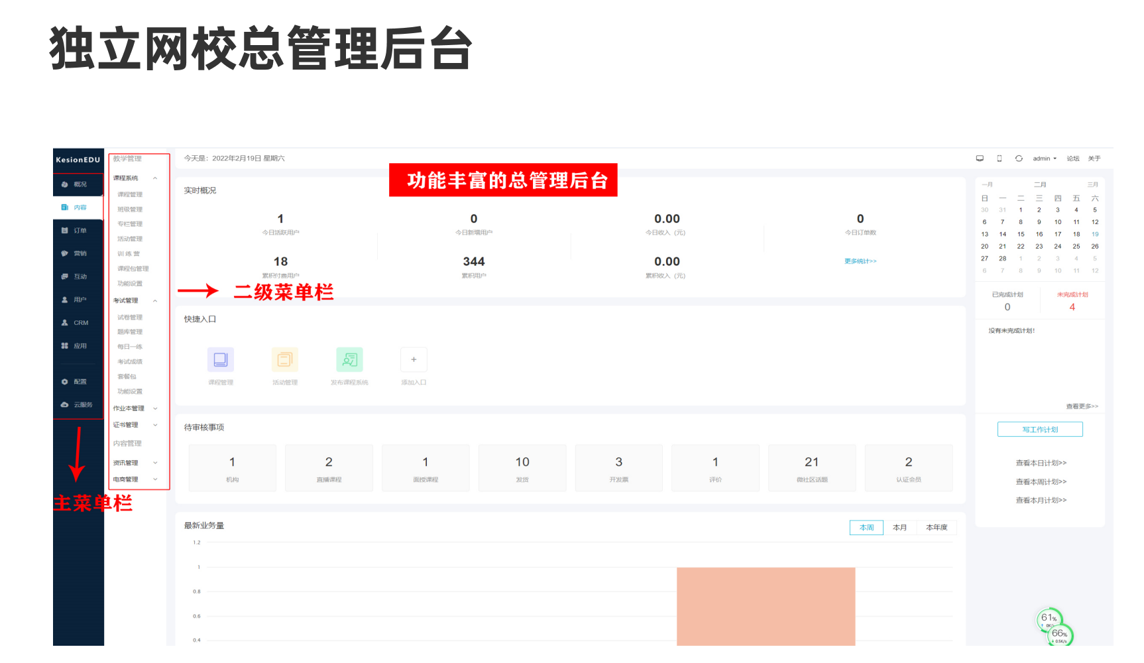Viewport: 1144px width, 663px height.
Task: Select 班级管理 in the secondary menu
Action: pyautogui.click(x=130, y=210)
